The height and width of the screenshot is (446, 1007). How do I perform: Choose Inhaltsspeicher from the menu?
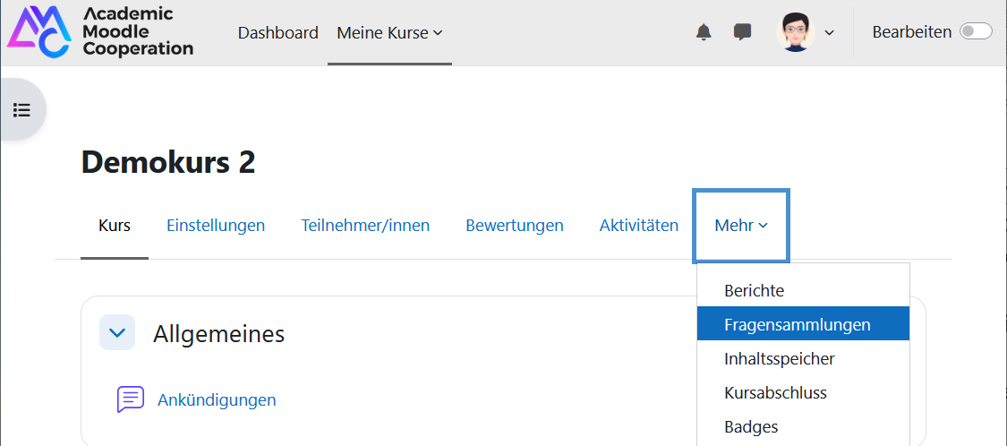pos(803,358)
